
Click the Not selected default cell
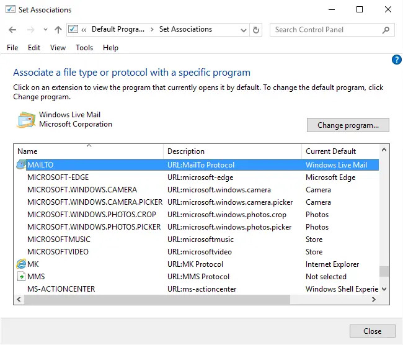point(326,277)
